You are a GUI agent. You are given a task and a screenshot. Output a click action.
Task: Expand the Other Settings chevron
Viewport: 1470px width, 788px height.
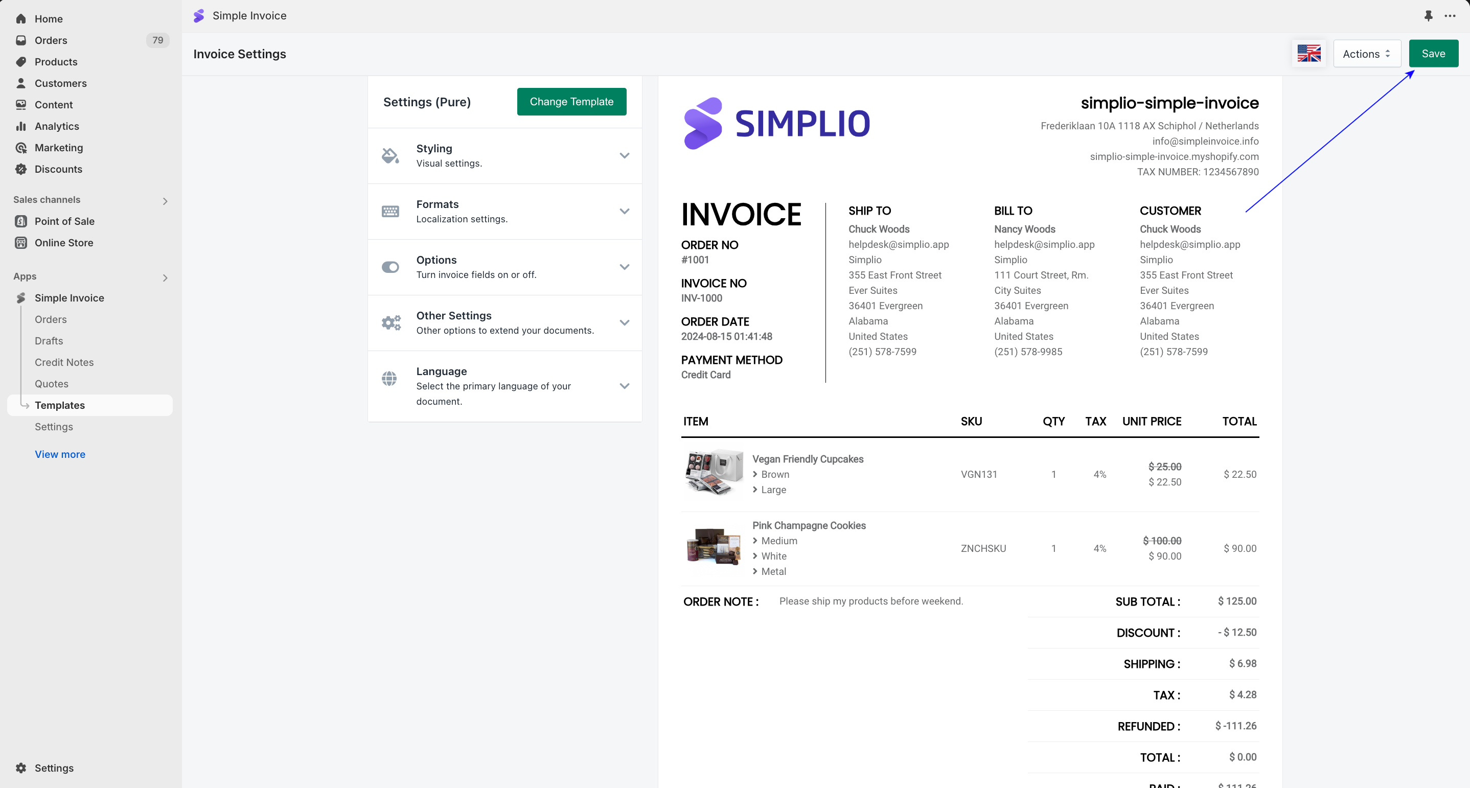[x=624, y=323]
